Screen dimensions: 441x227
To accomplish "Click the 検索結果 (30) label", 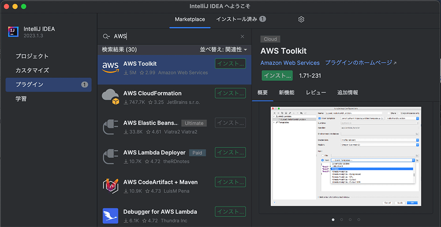I will [119, 50].
